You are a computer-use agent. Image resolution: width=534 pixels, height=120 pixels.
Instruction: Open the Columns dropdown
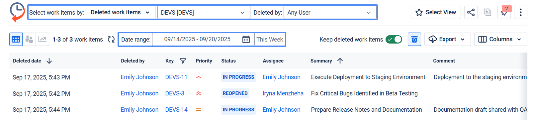tap(500, 39)
